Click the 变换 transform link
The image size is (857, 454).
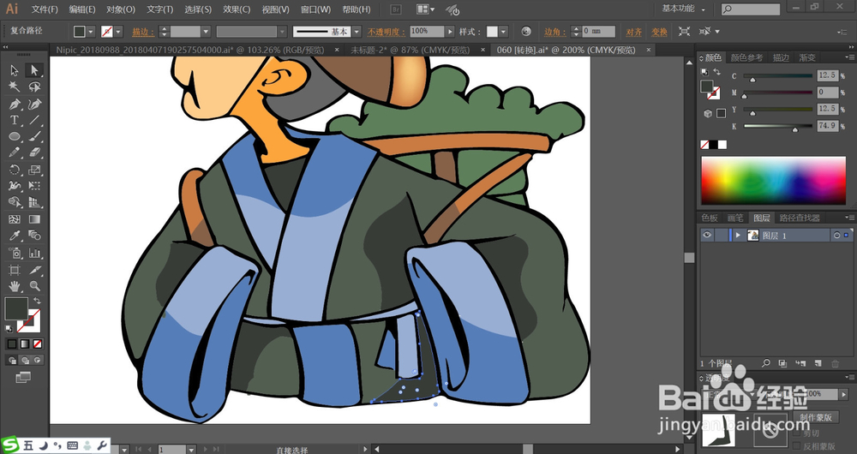[660, 32]
